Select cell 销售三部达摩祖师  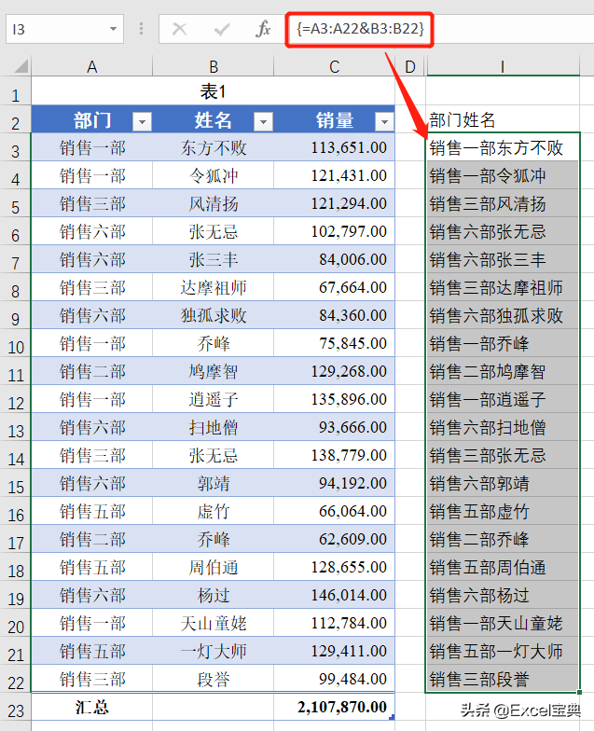point(503,287)
